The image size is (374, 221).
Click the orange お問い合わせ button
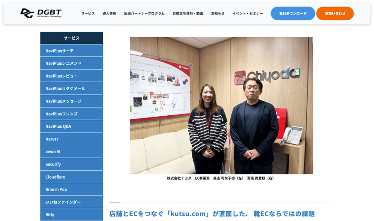[x=335, y=13]
